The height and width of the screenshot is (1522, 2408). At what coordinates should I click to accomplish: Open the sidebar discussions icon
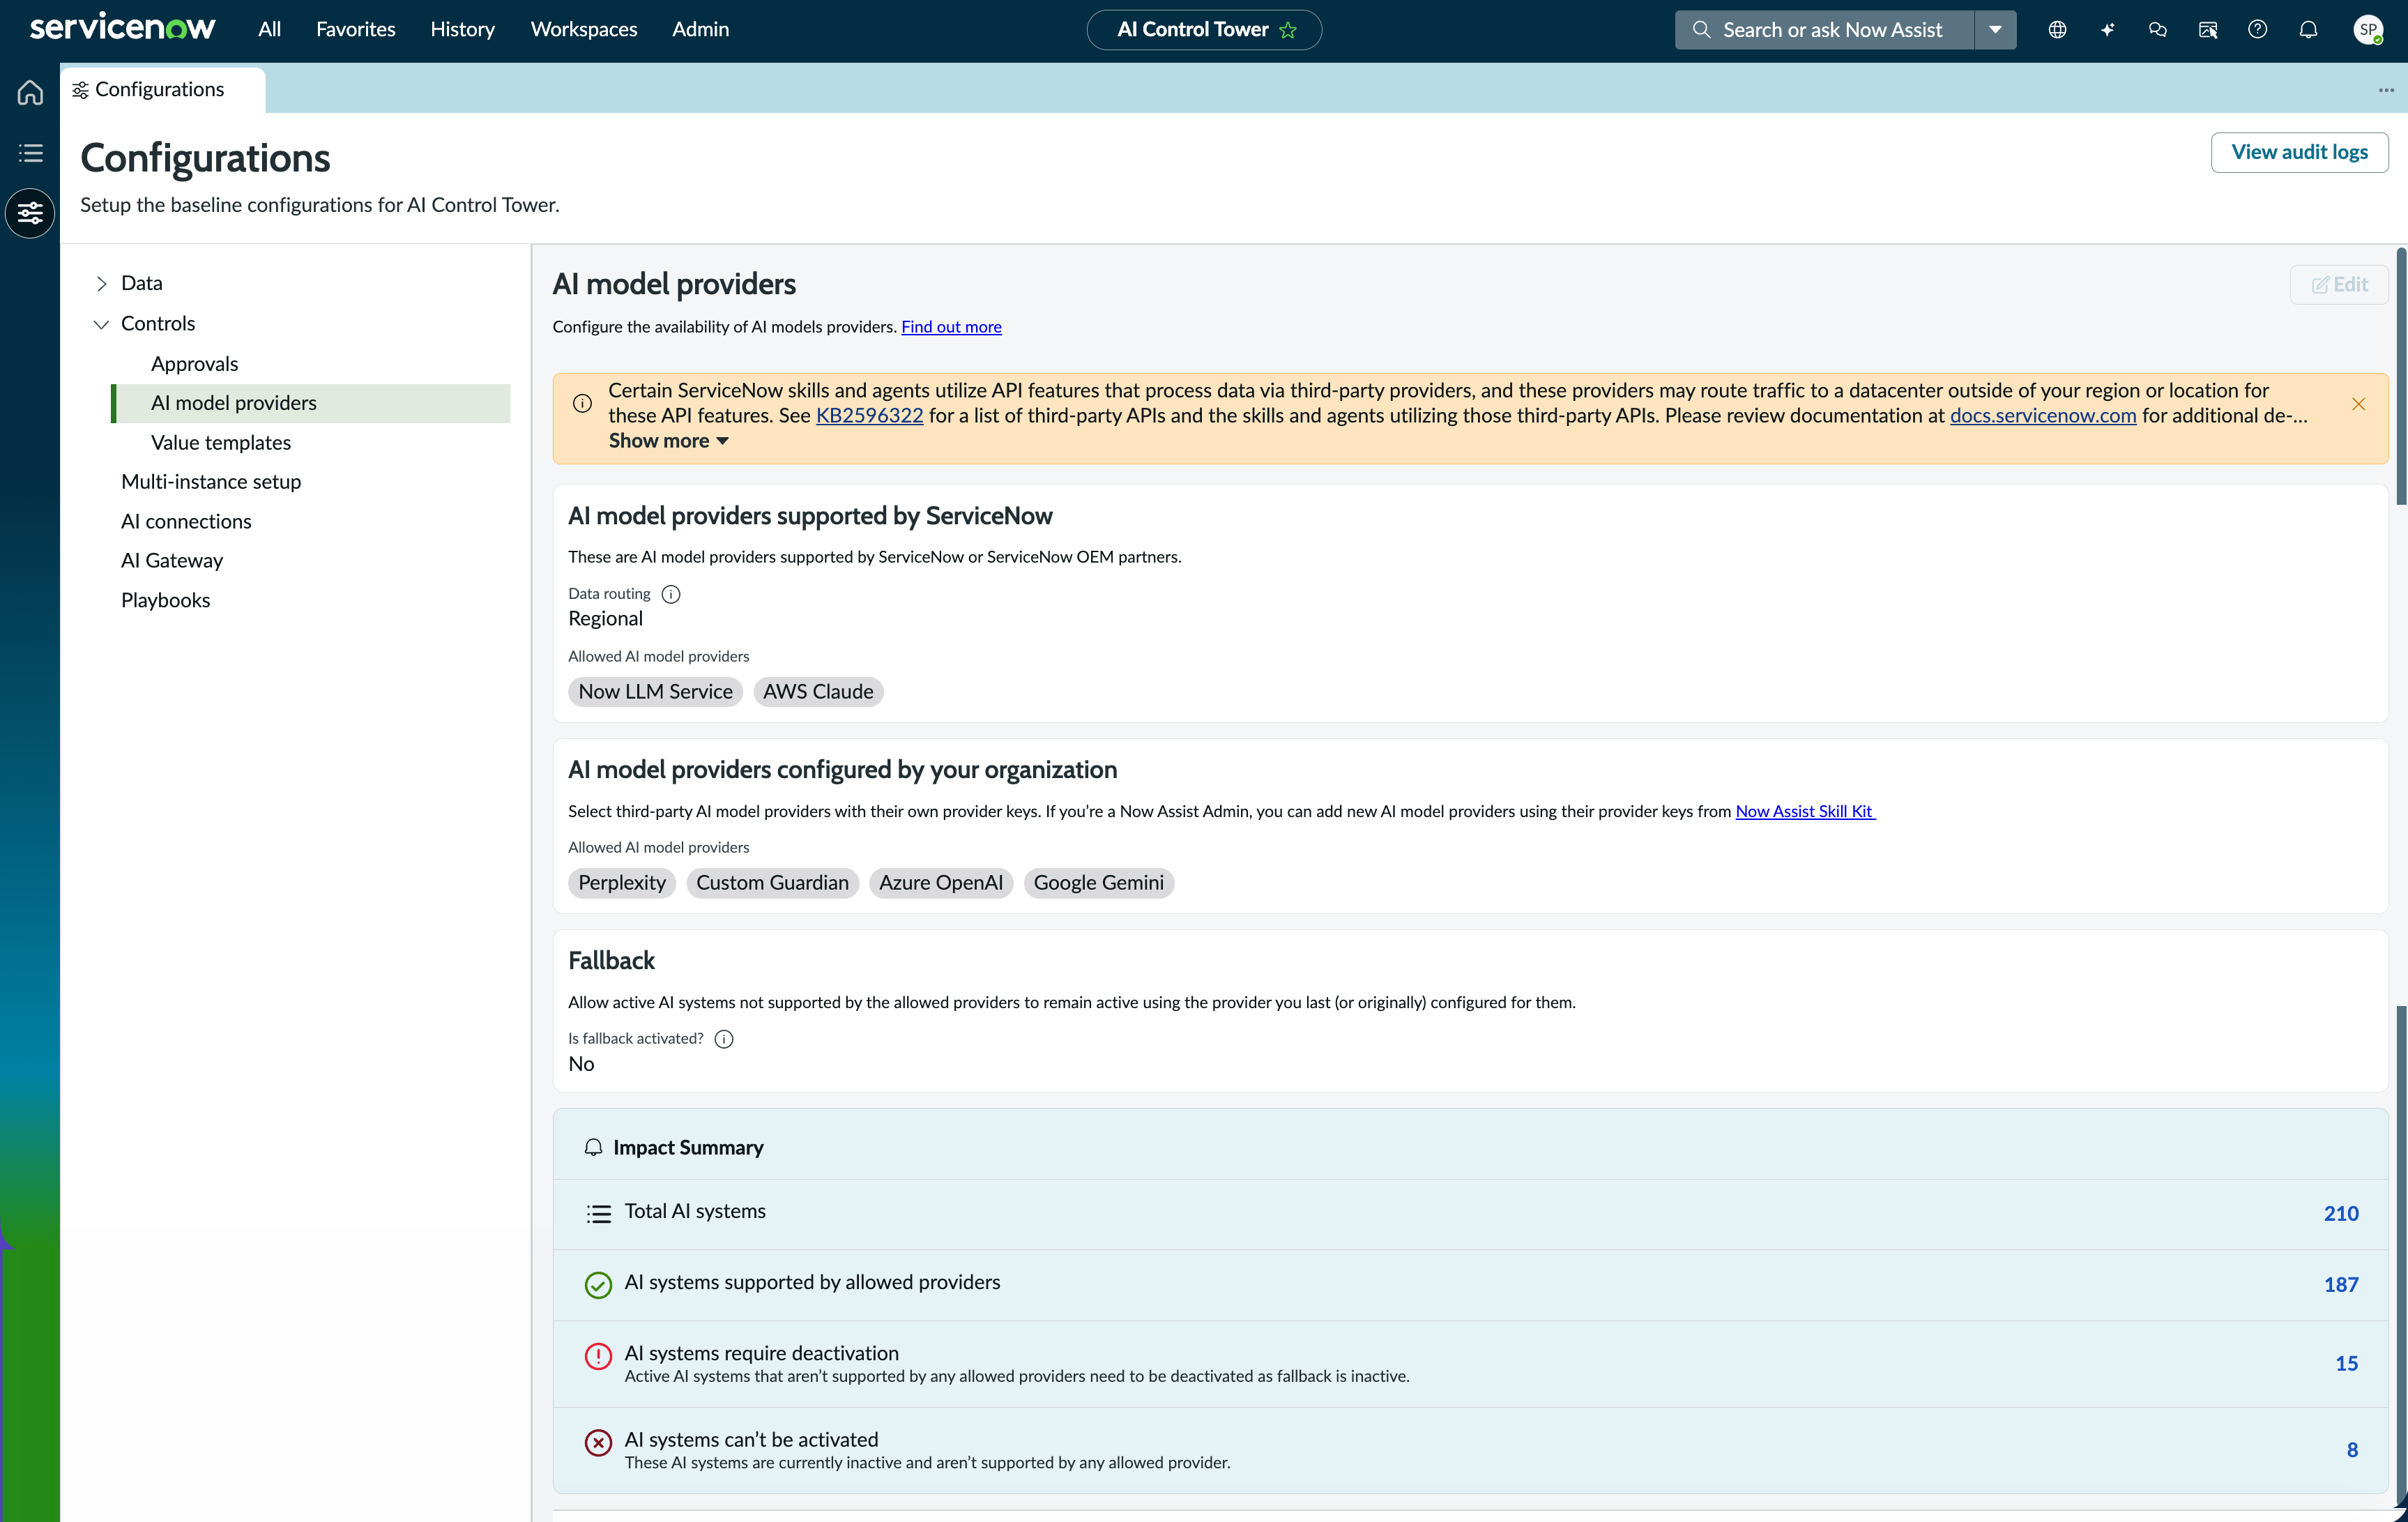pyautogui.click(x=2207, y=30)
